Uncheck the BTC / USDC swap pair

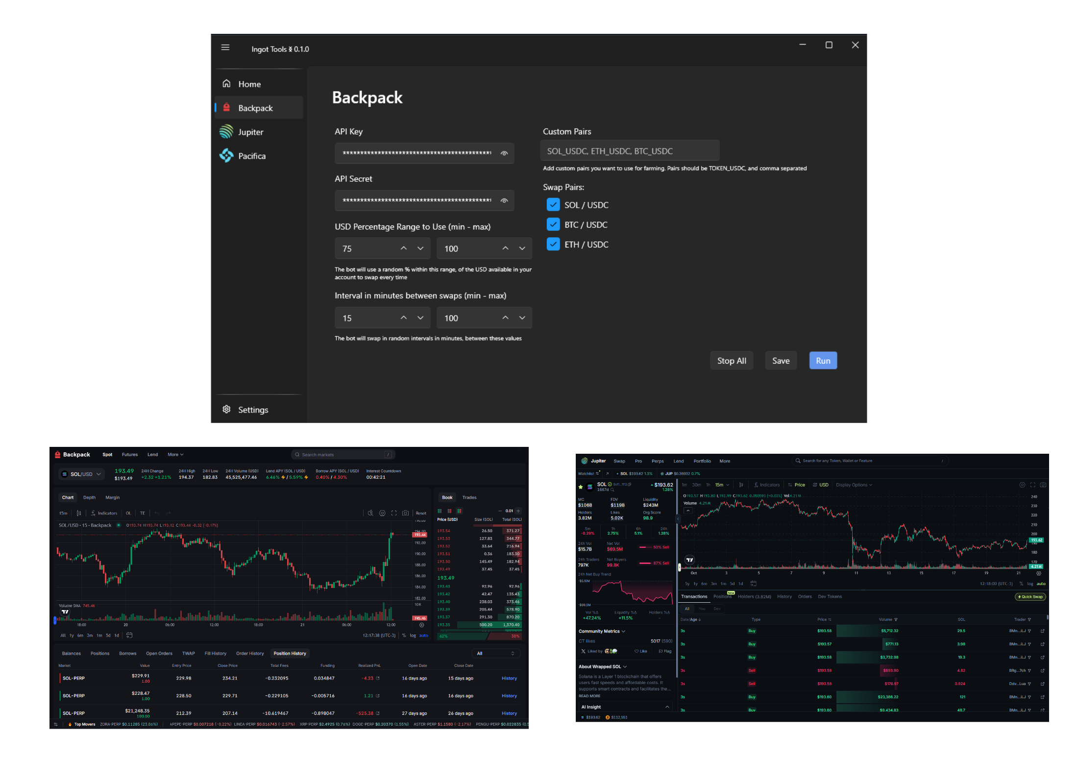click(553, 224)
